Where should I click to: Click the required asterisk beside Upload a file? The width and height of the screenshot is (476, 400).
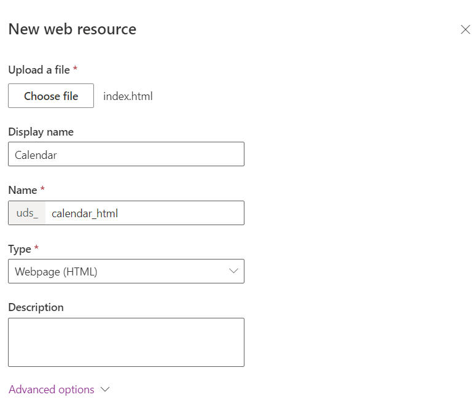coord(75,68)
